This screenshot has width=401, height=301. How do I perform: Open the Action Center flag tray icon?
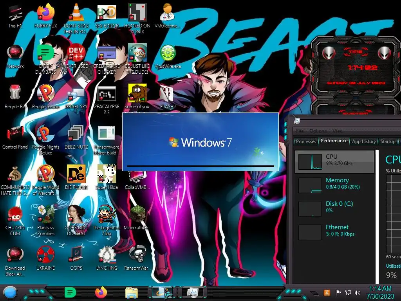[x=338, y=292]
